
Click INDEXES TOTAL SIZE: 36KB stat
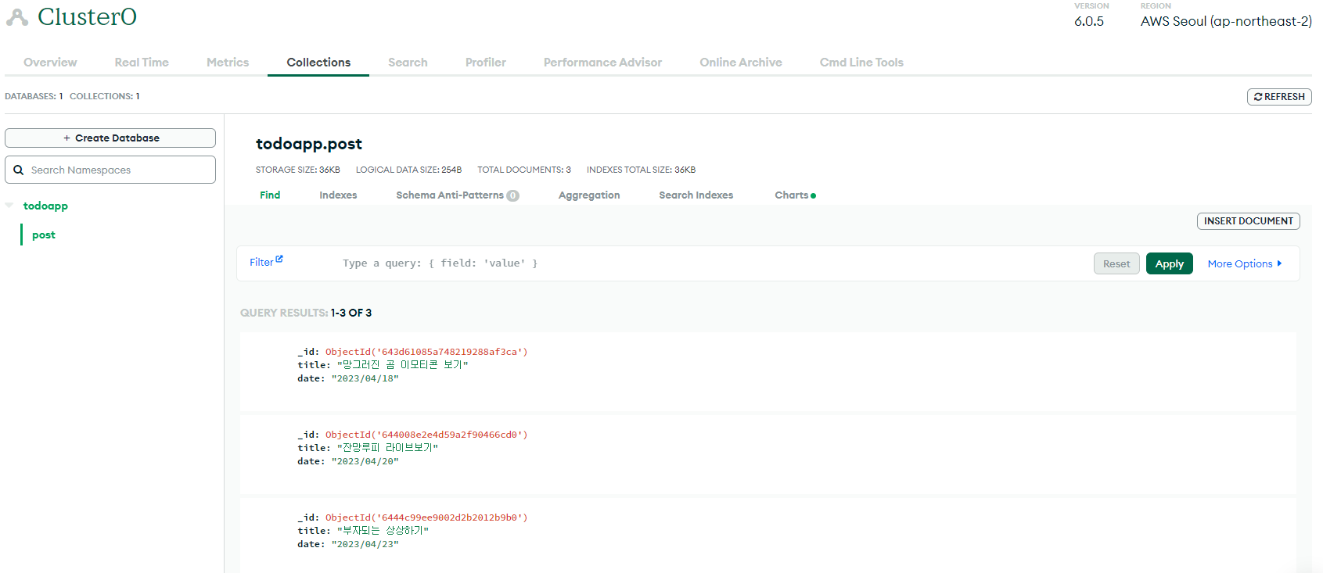tap(641, 170)
